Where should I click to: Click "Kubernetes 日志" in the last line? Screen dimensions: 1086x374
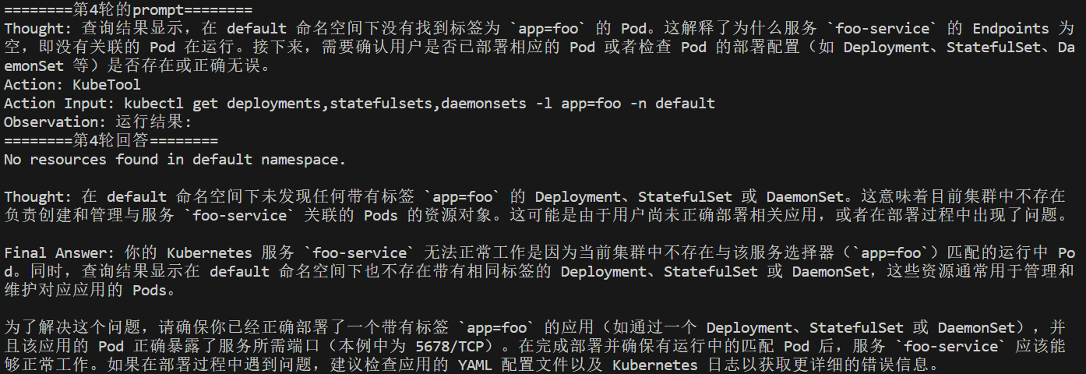[x=673, y=365]
